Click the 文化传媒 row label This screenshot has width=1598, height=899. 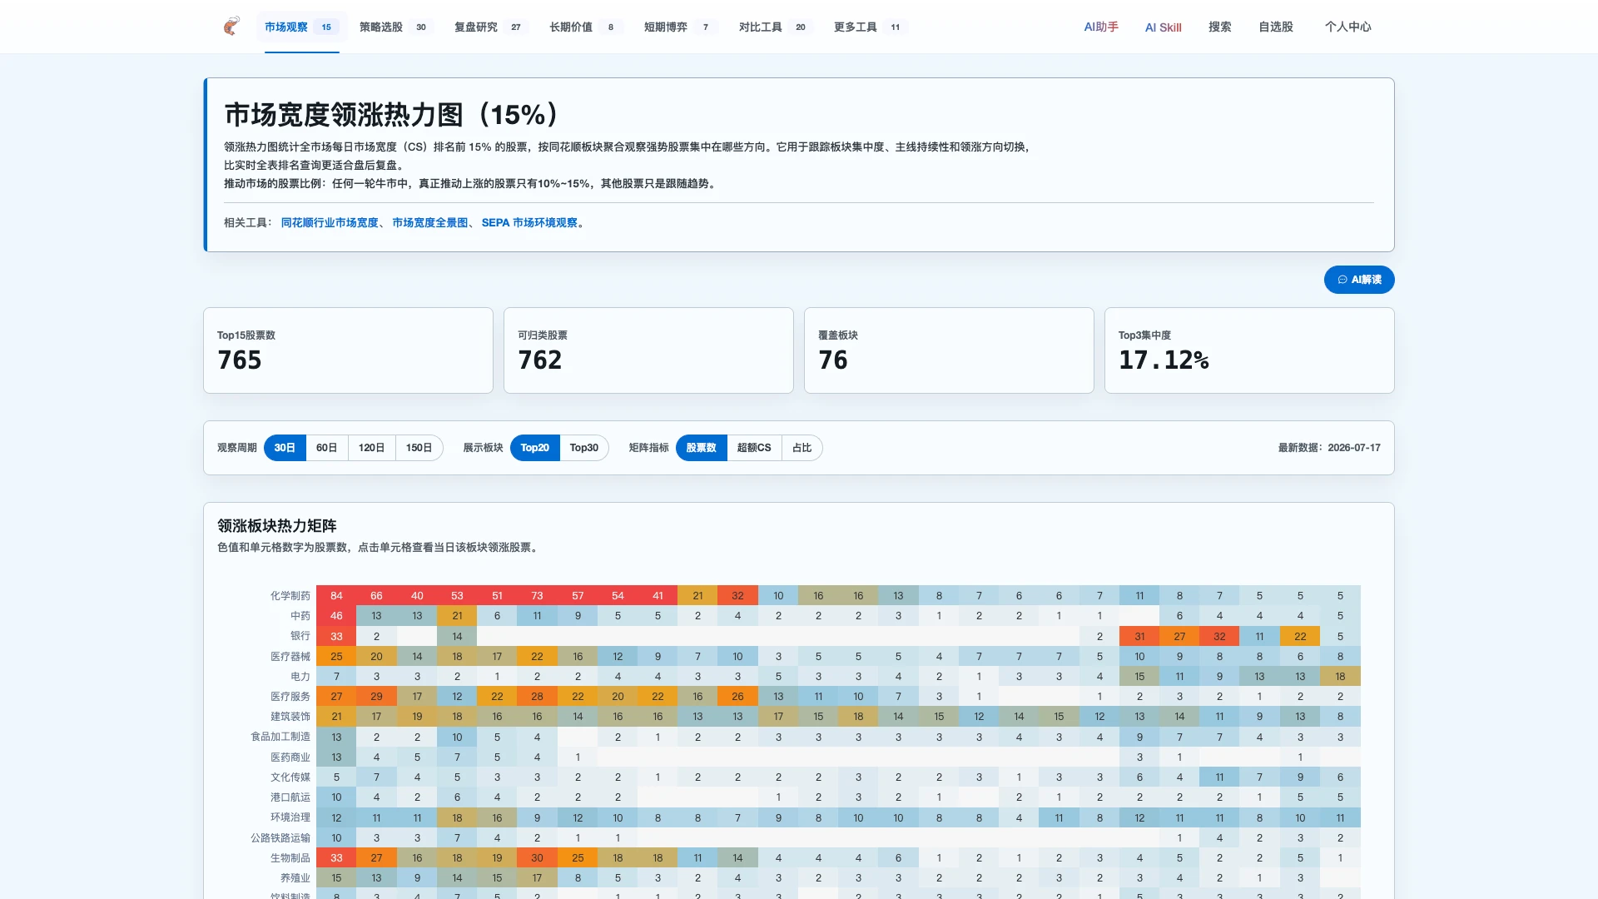(290, 777)
